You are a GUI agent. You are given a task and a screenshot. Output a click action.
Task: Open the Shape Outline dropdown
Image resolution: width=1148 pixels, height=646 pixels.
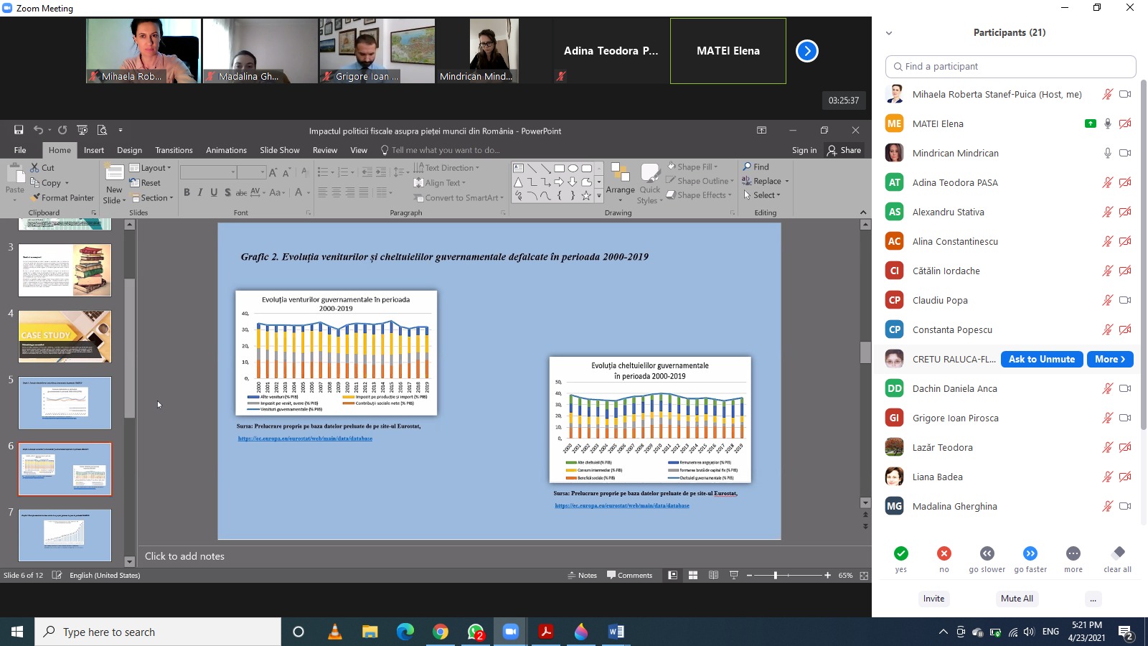[x=700, y=181]
